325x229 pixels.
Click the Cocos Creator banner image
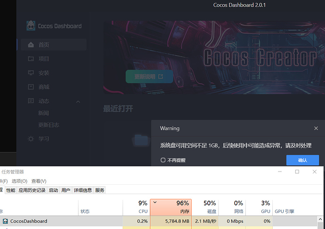(214, 57)
